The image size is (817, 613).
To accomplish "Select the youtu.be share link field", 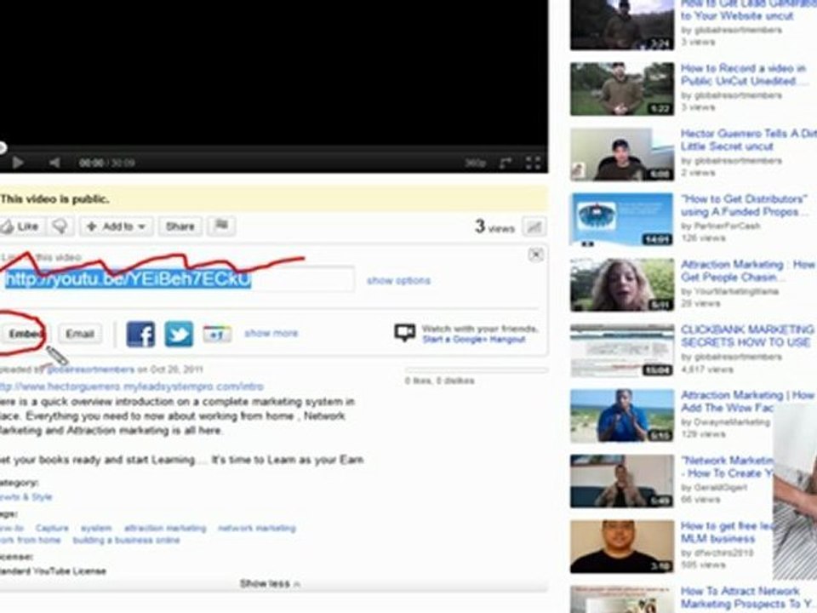I will [x=177, y=279].
